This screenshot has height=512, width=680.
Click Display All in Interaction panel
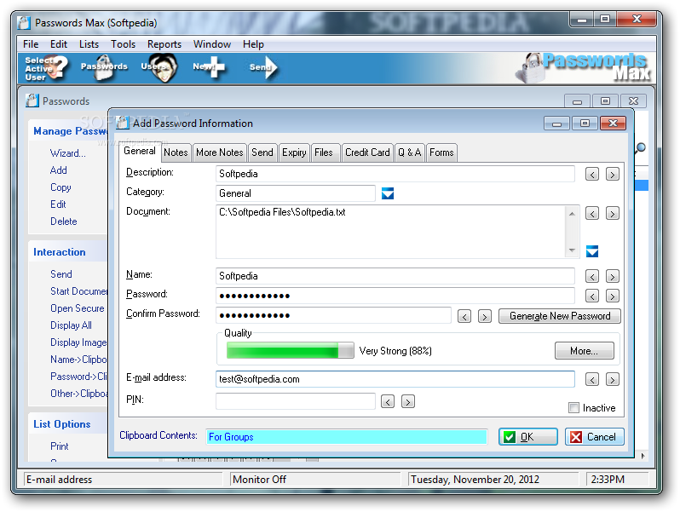(x=71, y=325)
